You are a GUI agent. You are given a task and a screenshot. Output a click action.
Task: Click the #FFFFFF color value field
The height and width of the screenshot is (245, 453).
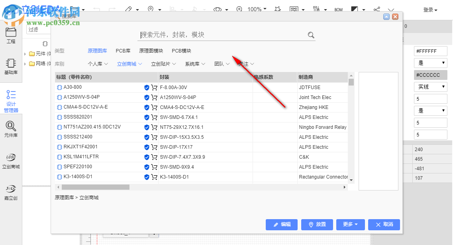click(x=430, y=51)
